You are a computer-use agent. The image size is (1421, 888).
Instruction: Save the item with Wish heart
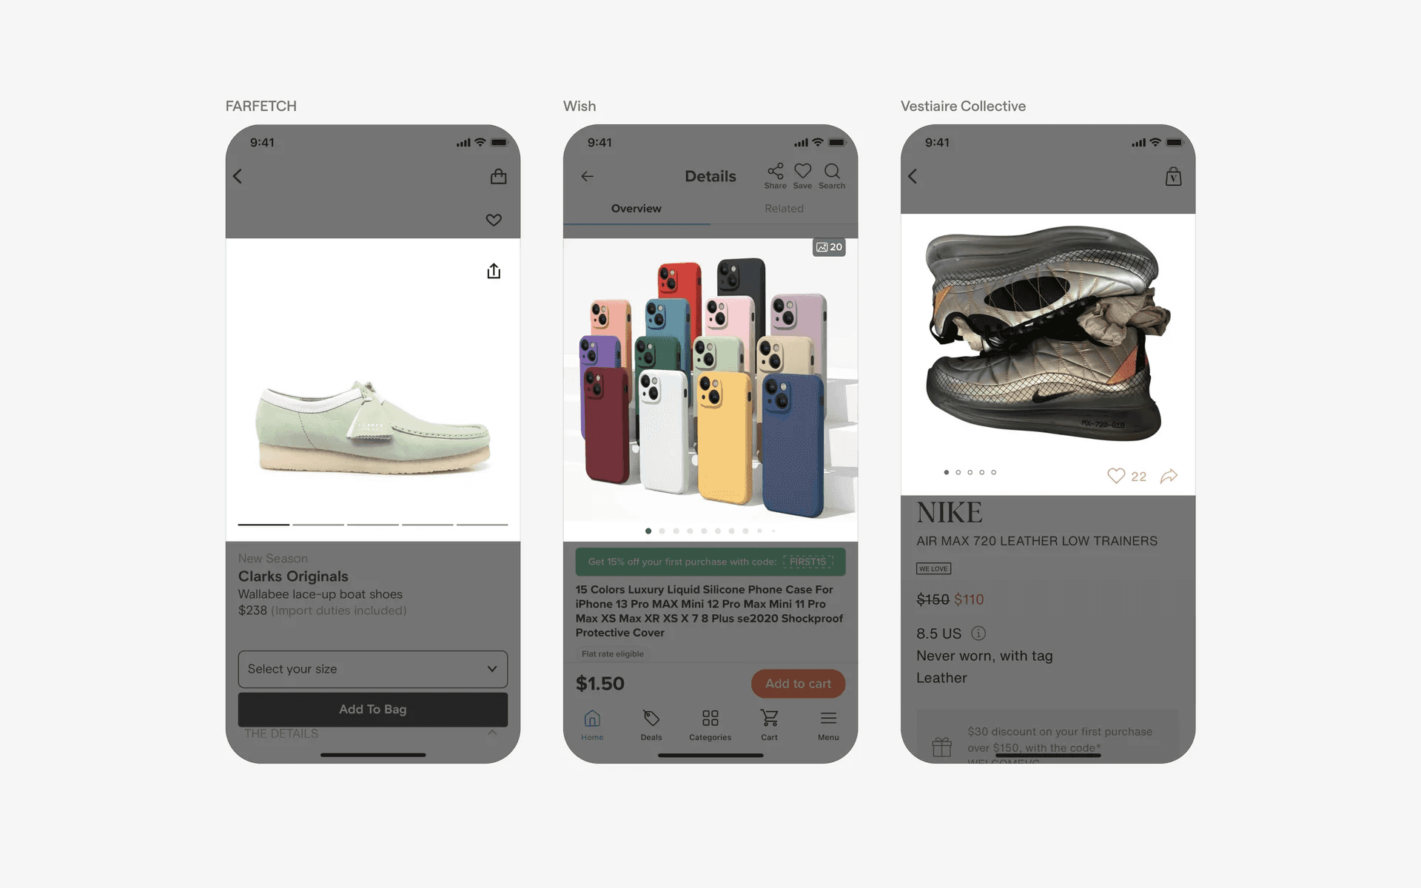coord(802,176)
